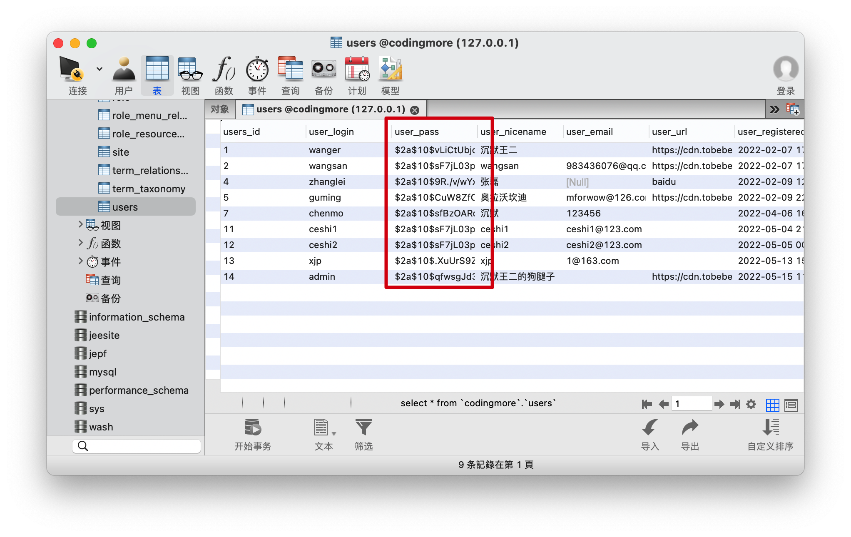Switch to the 对象 tab
The image size is (851, 537).
pyautogui.click(x=220, y=109)
